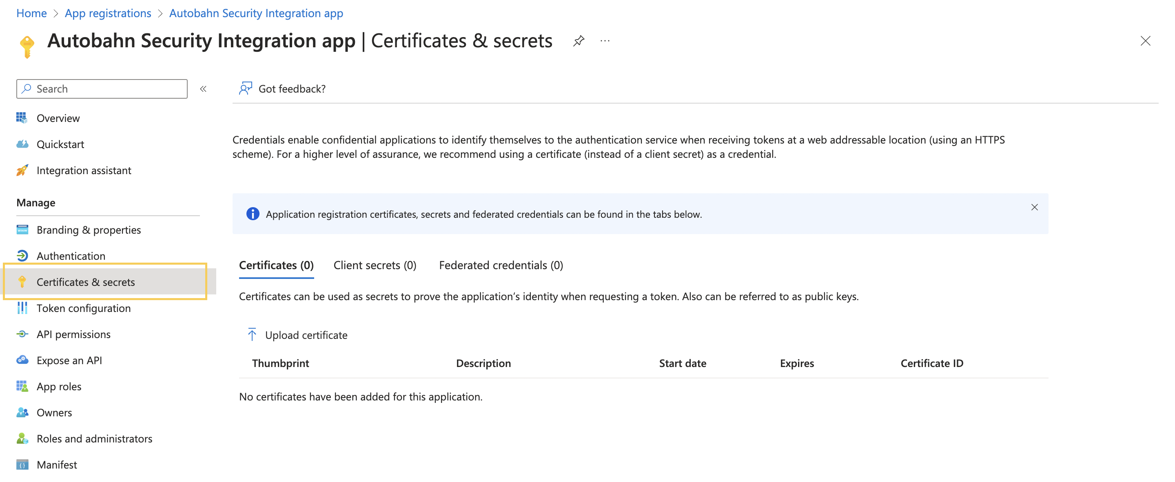Click the API permissions icon
Image resolution: width=1175 pixels, height=482 pixels.
click(22, 334)
